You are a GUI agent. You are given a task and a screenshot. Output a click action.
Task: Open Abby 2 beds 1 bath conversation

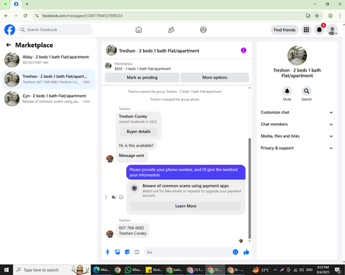tap(48, 60)
